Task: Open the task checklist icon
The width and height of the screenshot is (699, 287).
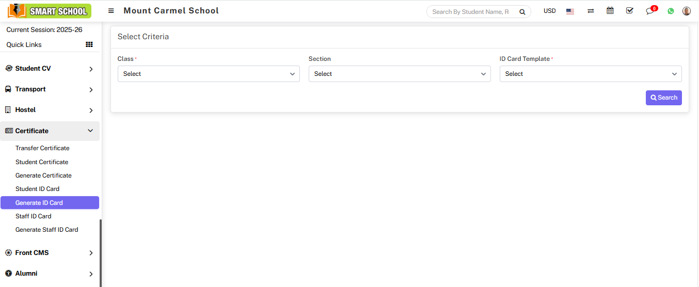Action: coord(629,11)
